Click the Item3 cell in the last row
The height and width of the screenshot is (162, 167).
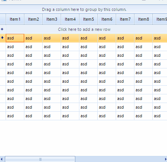(x=52, y=116)
